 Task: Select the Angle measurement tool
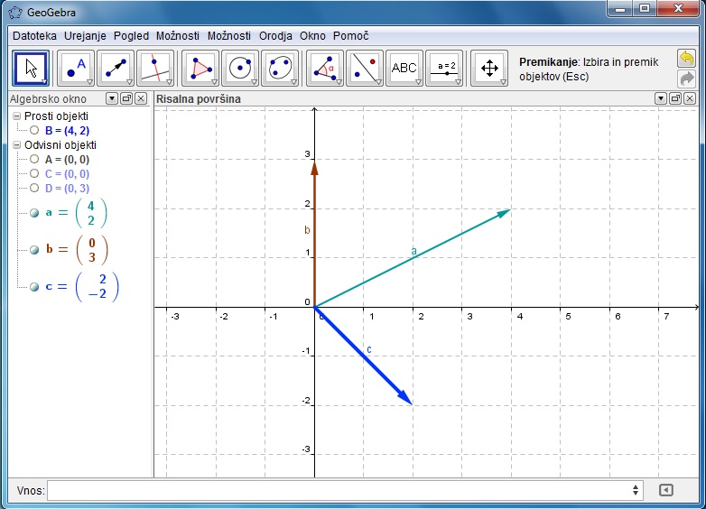click(x=323, y=68)
